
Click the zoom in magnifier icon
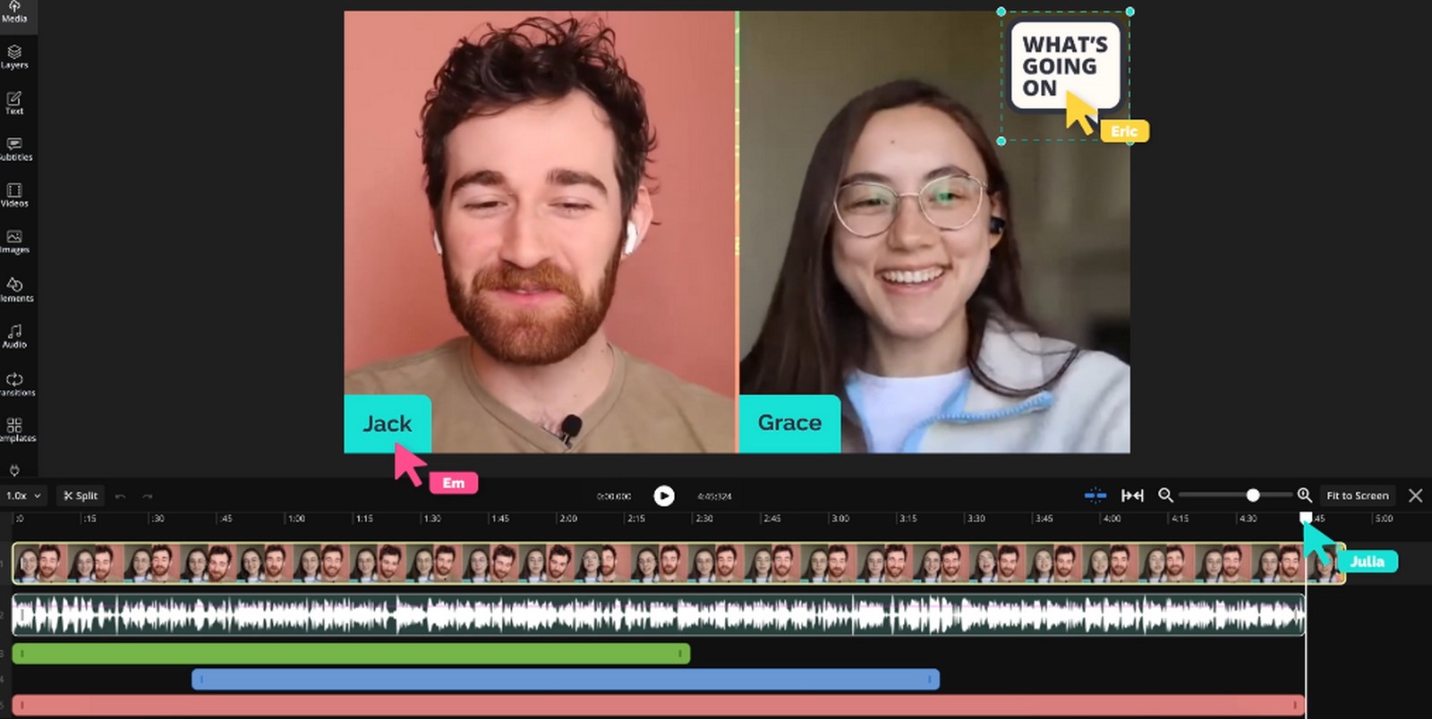pyautogui.click(x=1304, y=495)
